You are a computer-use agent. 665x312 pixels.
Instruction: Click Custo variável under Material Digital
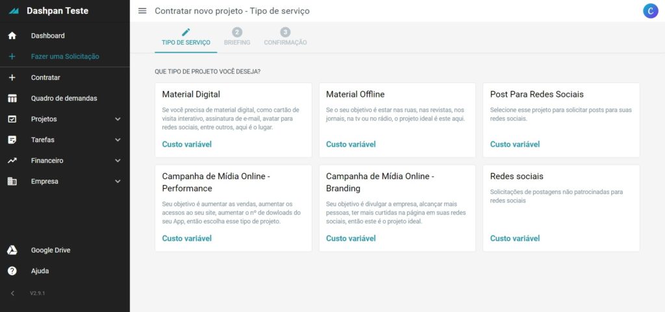click(186, 145)
